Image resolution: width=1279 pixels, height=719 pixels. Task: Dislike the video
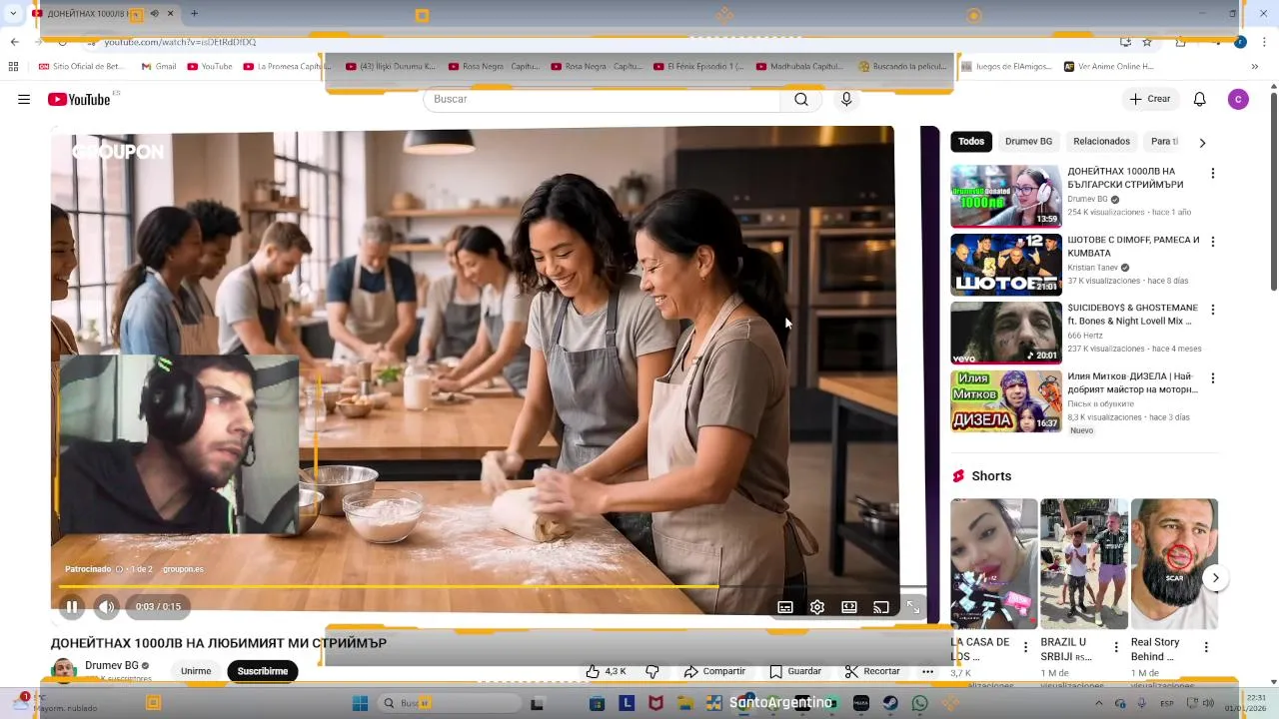652,671
